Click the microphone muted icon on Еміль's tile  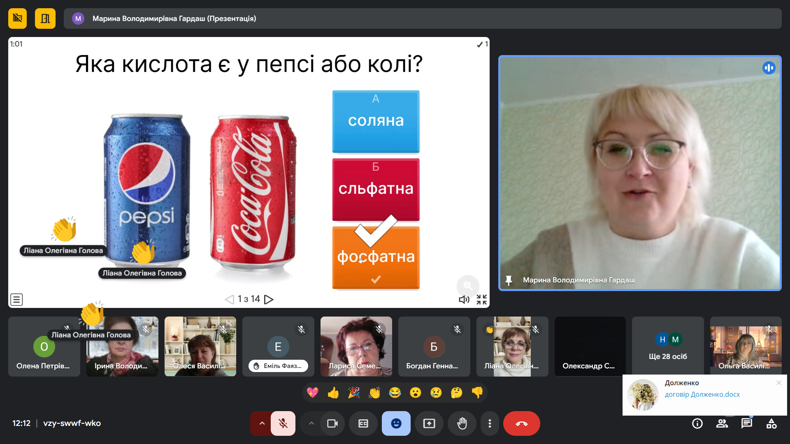[302, 329]
